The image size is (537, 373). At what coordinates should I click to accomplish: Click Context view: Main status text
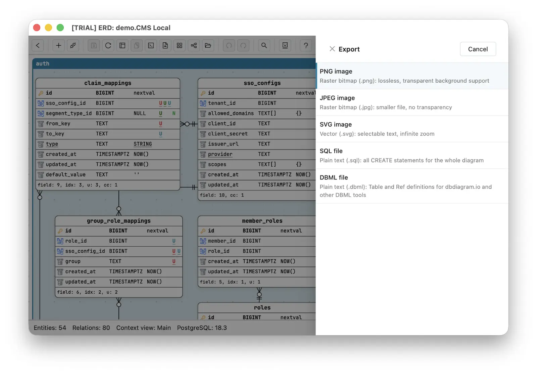[x=144, y=328]
